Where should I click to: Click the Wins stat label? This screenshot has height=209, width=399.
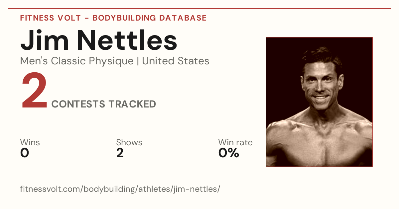click(30, 143)
